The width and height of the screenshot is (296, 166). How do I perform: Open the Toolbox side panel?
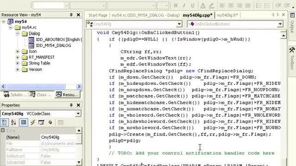point(292,61)
